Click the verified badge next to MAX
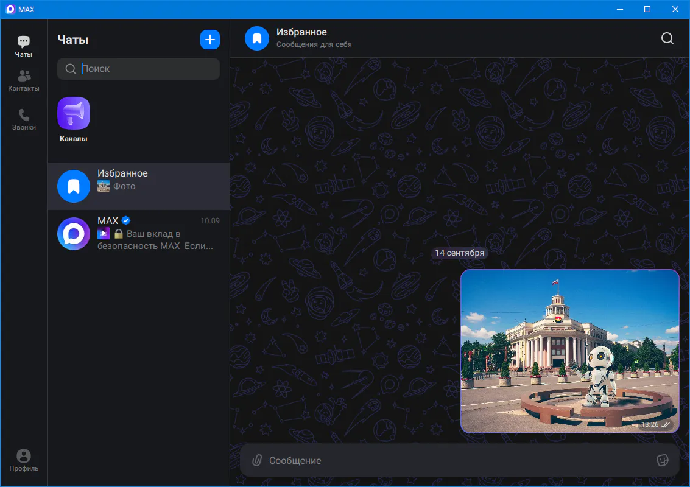The height and width of the screenshot is (487, 690). coord(126,220)
